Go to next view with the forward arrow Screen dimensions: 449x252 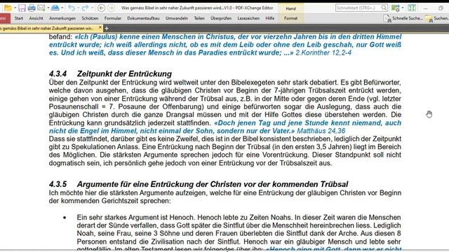coord(111,8)
